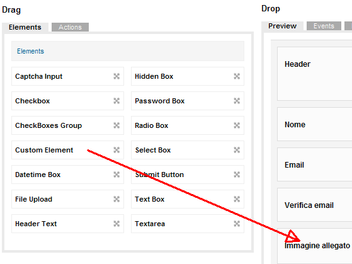Select the Text Box element

[x=188, y=199]
